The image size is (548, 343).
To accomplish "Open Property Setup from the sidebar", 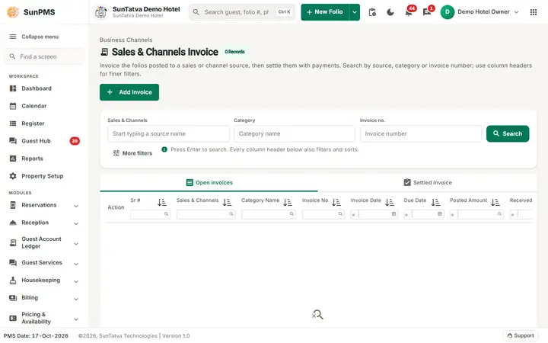I will click(43, 176).
